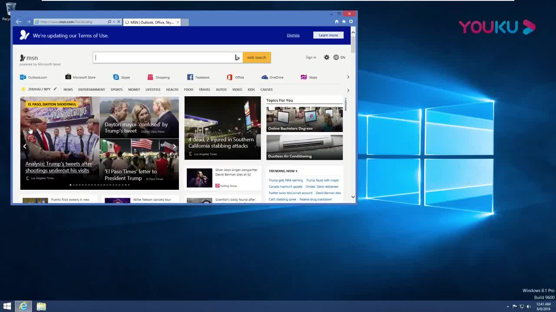Open the volume speaker tray icon
556x312 pixels.
point(529,307)
